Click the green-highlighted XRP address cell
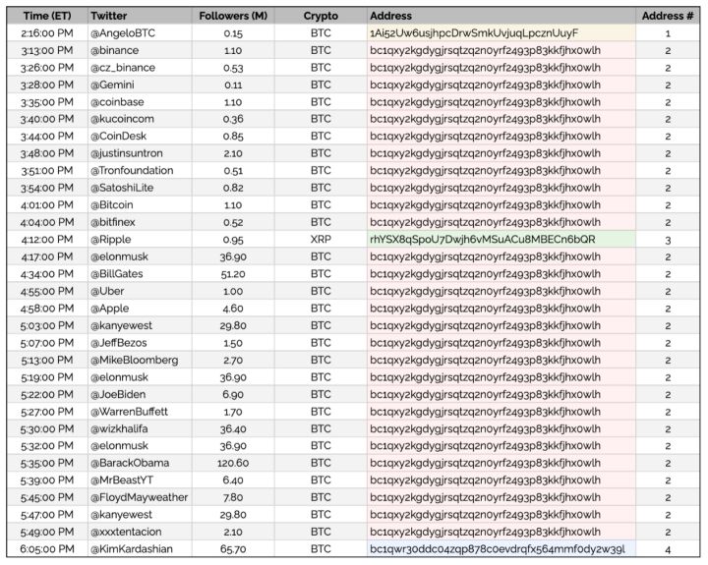Image resolution: width=708 pixels, height=565 pixels. tap(482, 240)
